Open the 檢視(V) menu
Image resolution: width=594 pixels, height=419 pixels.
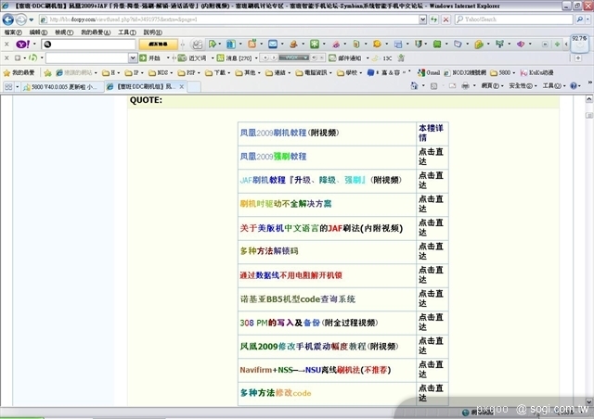coord(64,32)
